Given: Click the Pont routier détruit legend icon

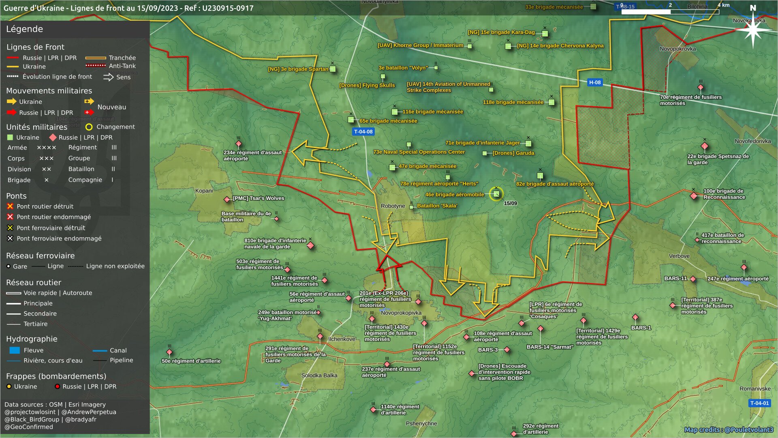Looking at the screenshot, I should coord(10,206).
